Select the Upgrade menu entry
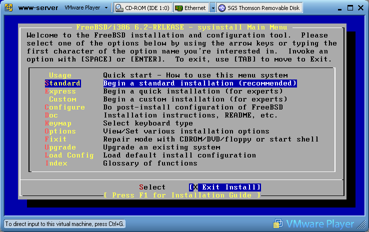Image resolution: width=369 pixels, height=232 pixels. [x=60, y=147]
